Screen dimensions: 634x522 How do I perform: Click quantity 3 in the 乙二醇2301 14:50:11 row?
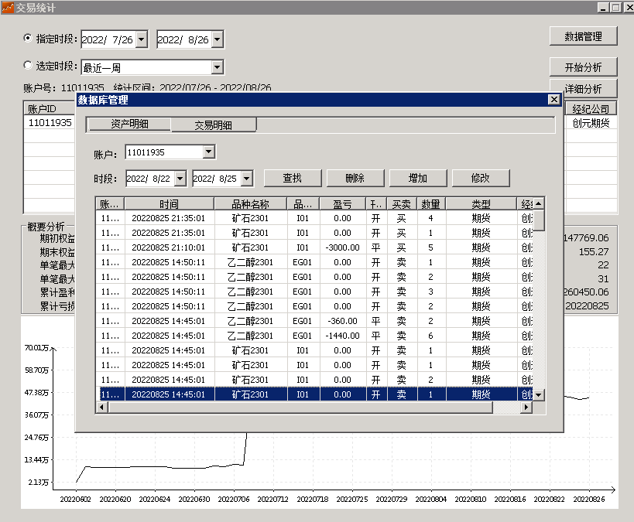[x=430, y=292]
